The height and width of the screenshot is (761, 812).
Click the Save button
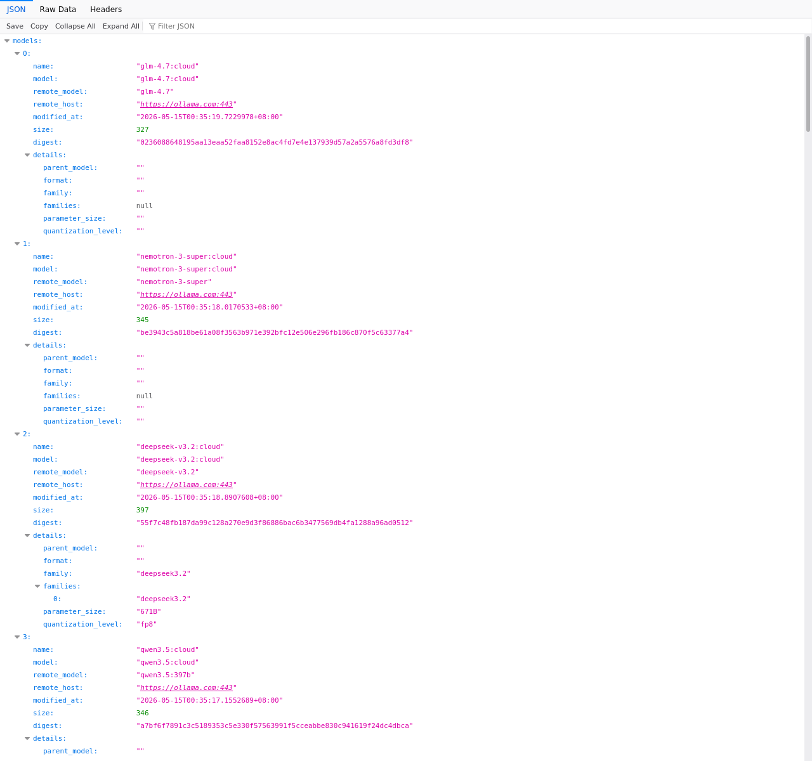[x=15, y=26]
